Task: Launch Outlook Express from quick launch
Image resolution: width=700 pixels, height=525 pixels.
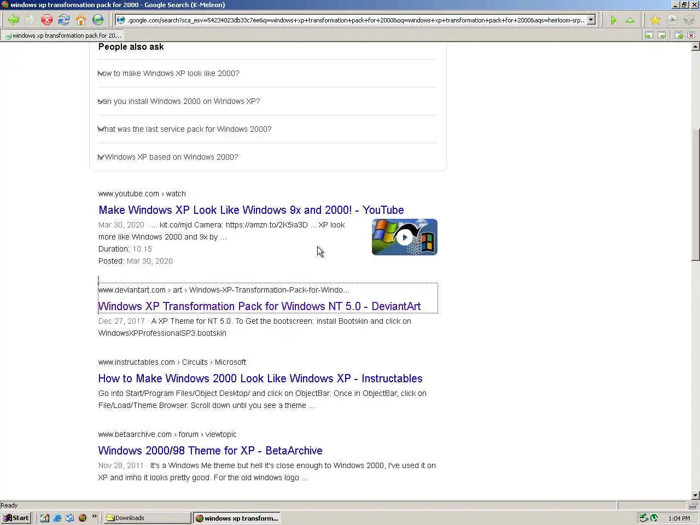Action: click(x=70, y=518)
